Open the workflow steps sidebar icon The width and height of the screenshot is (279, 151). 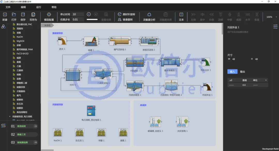tap(3, 125)
